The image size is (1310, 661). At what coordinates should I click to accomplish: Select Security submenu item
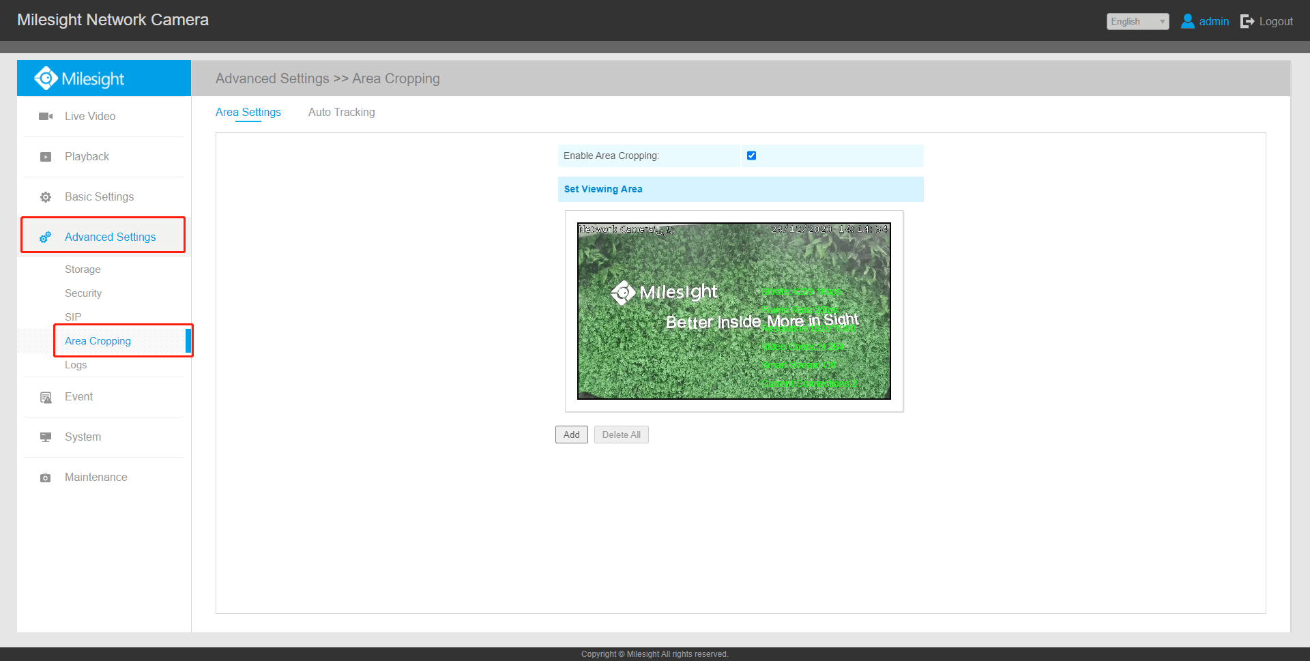[83, 293]
